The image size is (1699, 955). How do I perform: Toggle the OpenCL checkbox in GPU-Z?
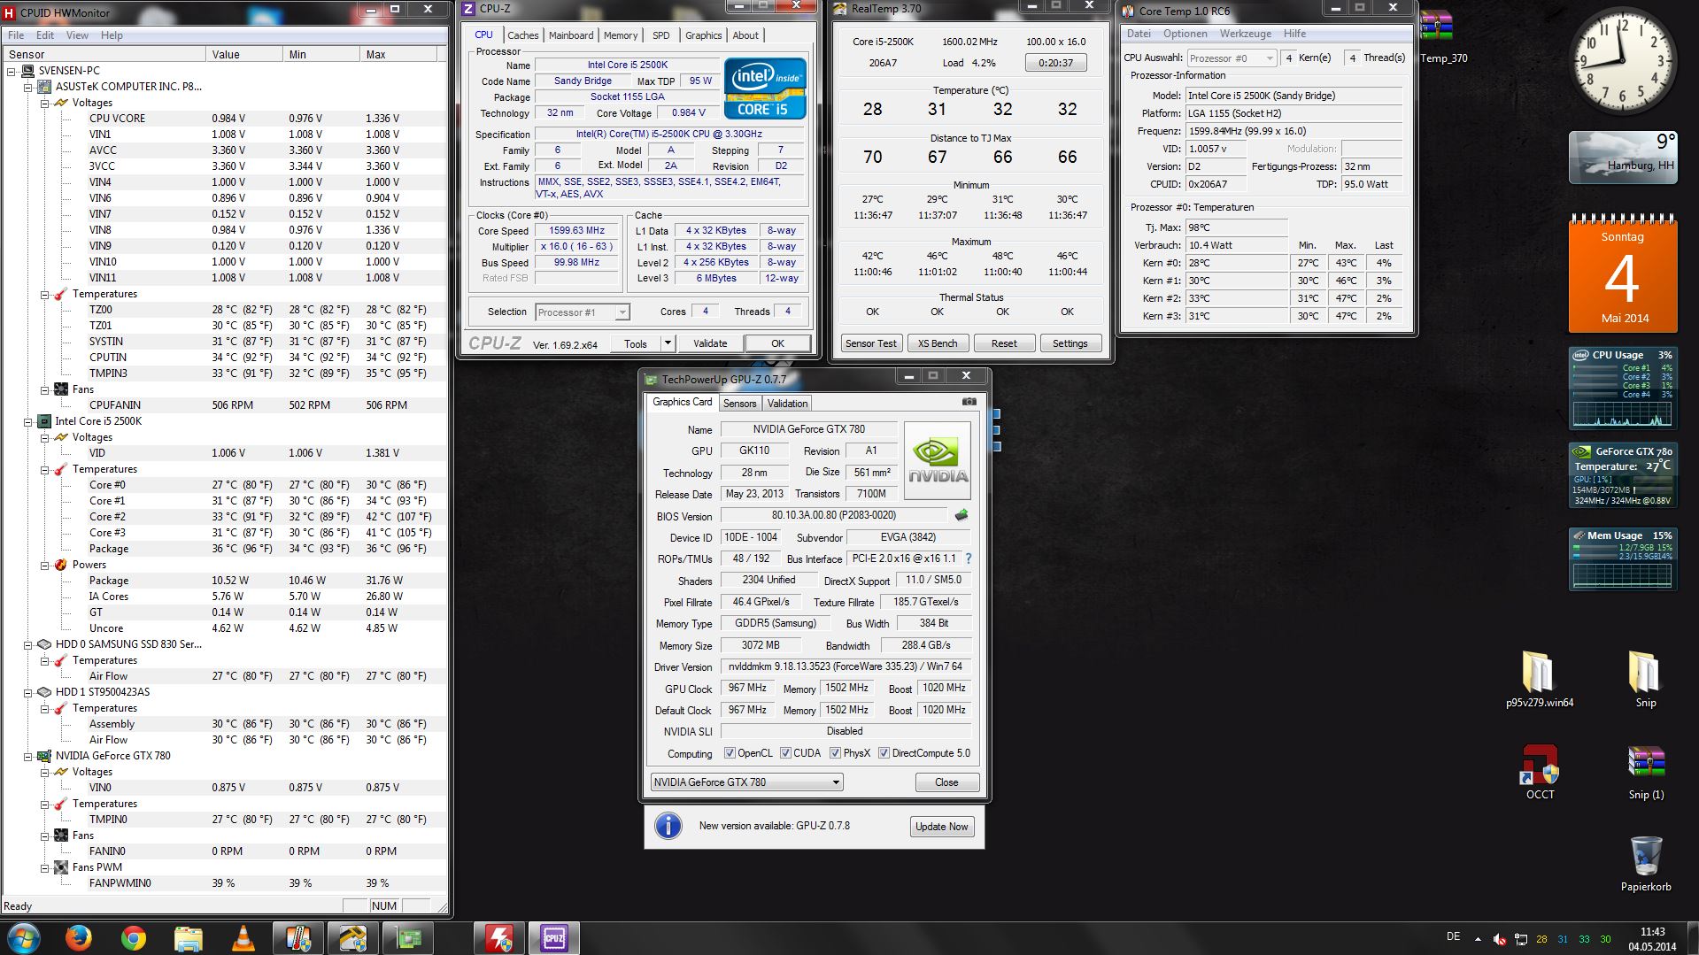(730, 753)
